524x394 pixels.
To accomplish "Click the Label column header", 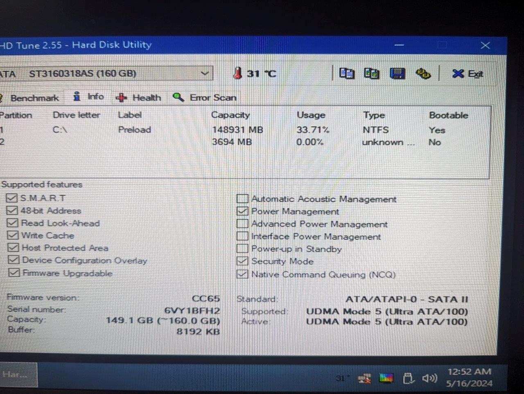I will tap(129, 115).
